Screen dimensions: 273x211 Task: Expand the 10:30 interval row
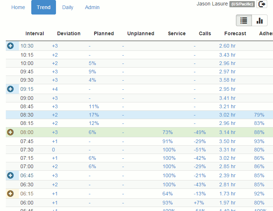pyautogui.click(x=10, y=46)
